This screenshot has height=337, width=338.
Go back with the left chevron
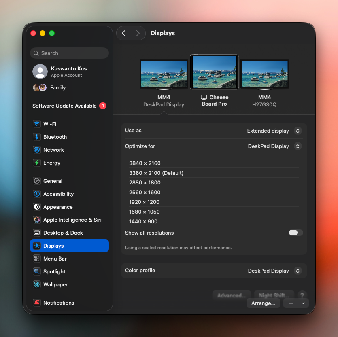(x=124, y=33)
